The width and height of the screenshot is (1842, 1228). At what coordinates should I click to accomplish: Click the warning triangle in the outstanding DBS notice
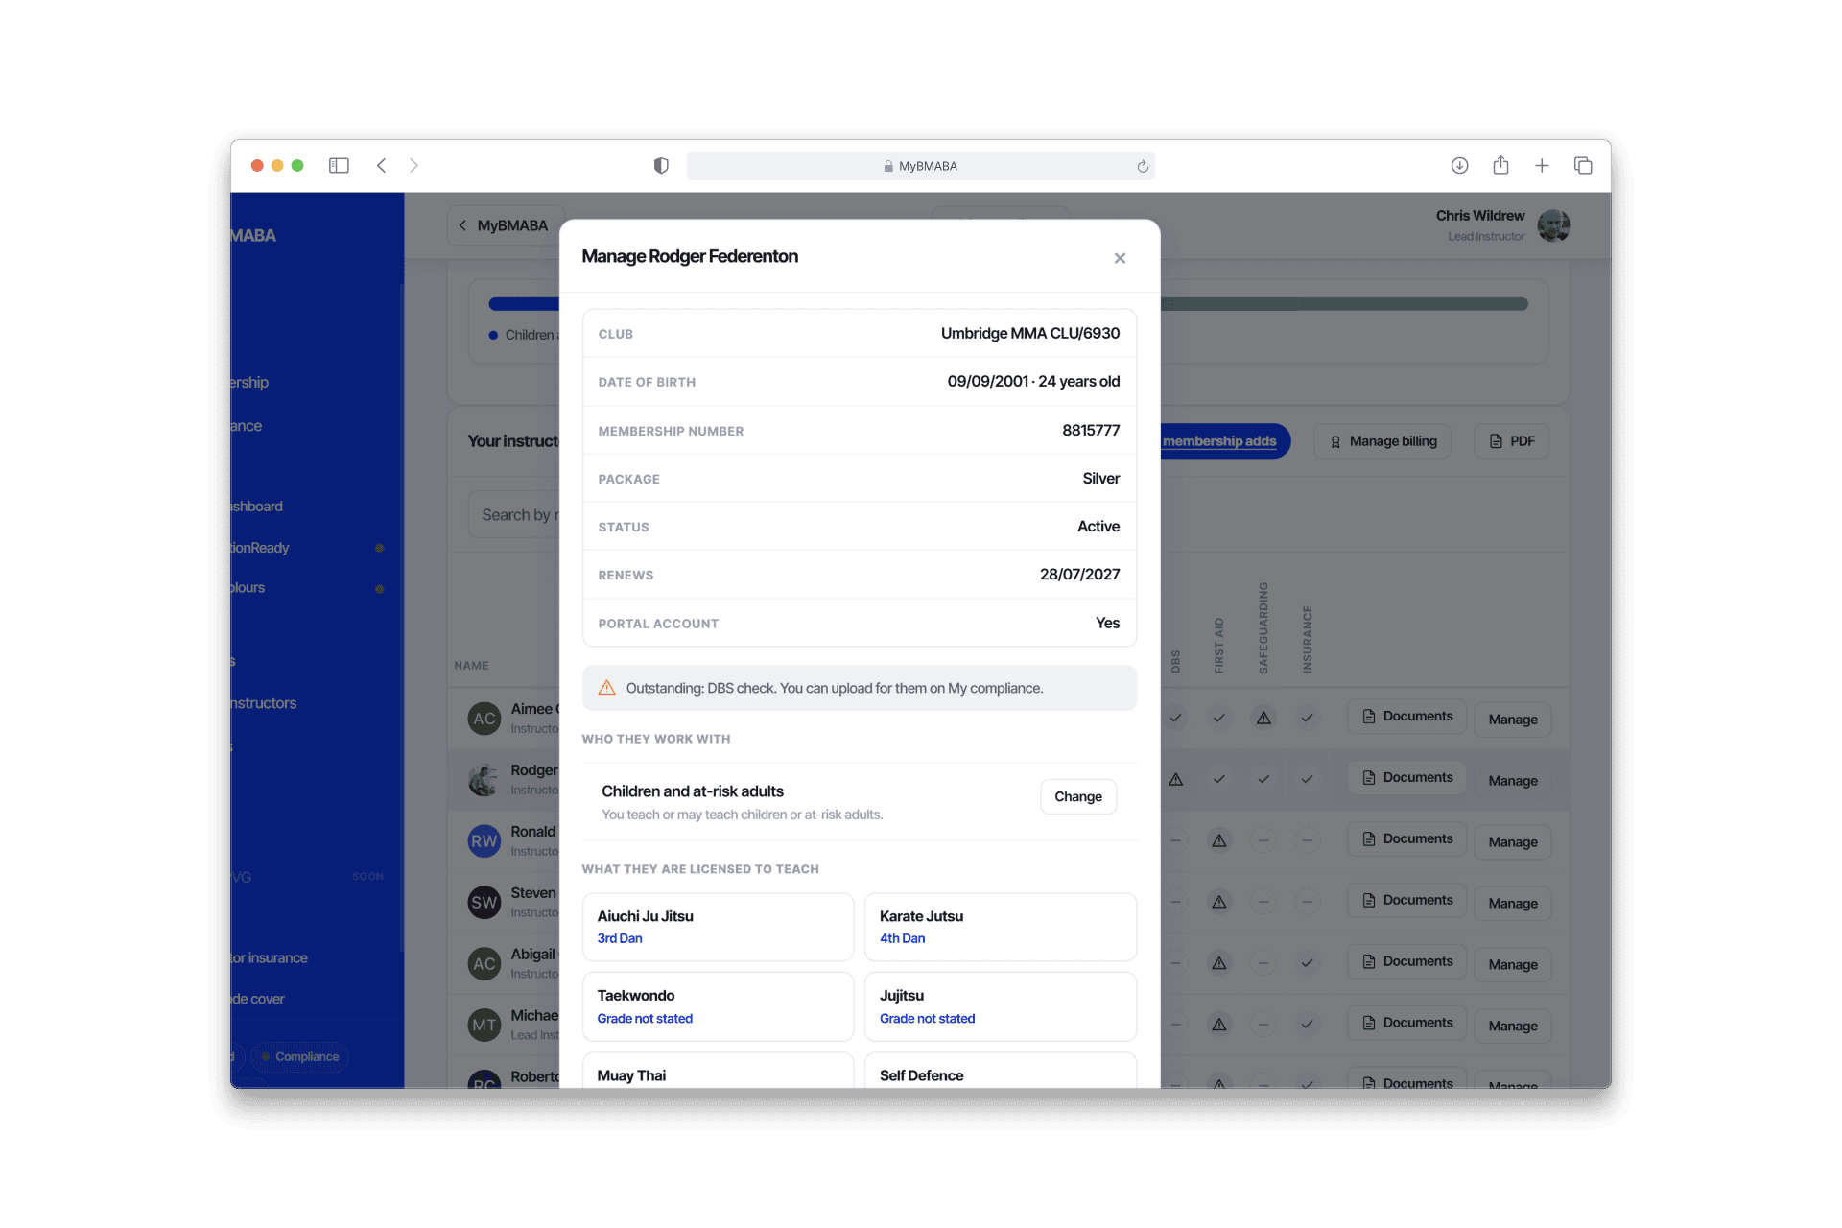click(x=607, y=688)
